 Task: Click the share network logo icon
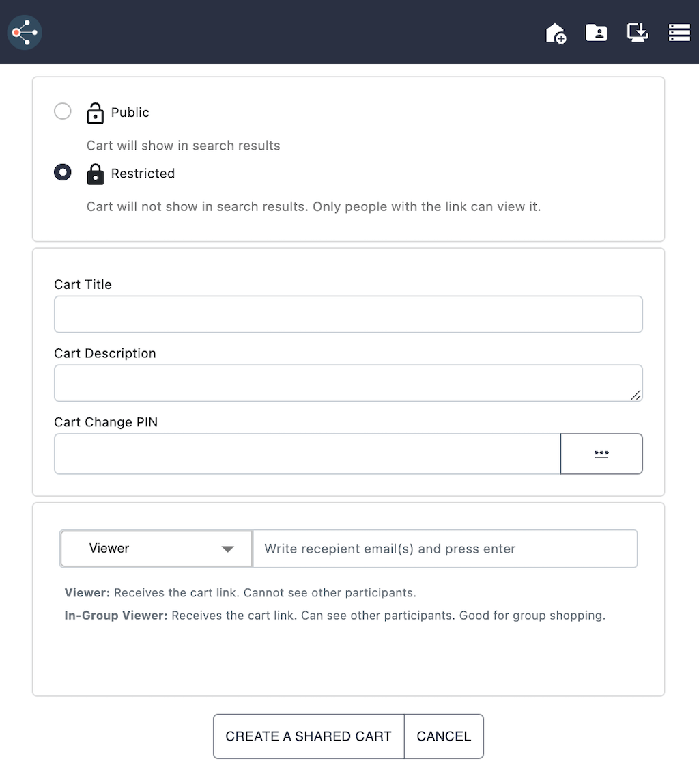coord(25,32)
